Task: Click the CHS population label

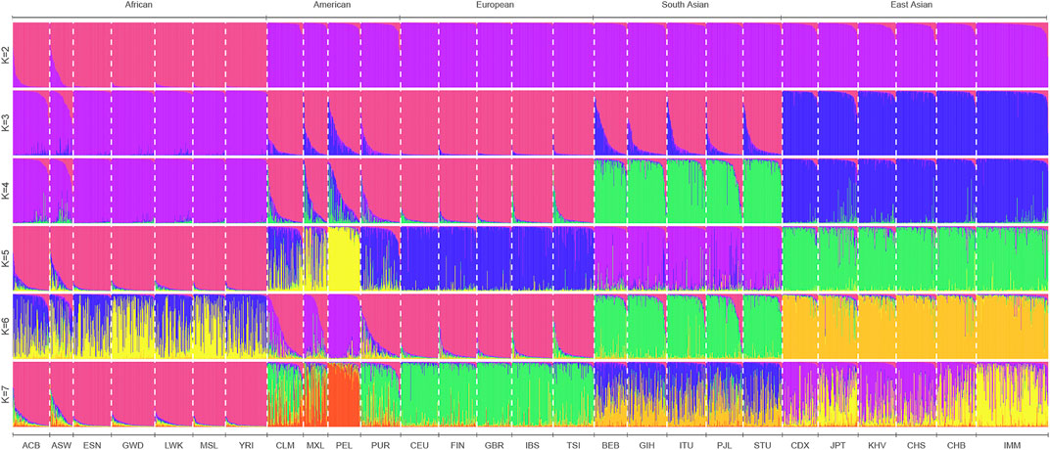Action: click(916, 444)
